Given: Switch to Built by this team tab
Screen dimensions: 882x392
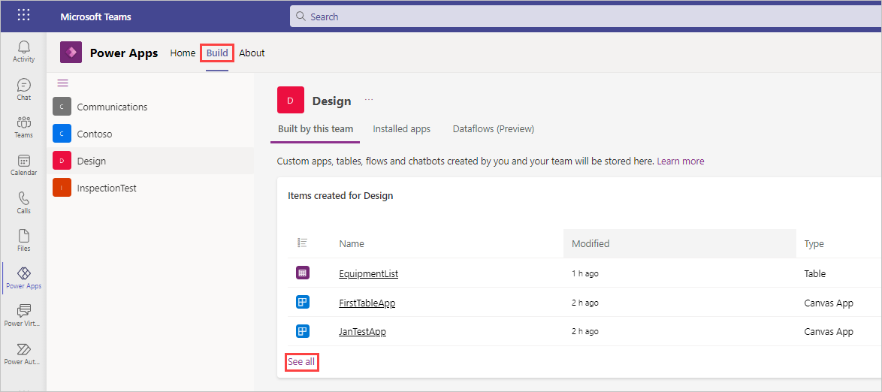Looking at the screenshot, I should tap(316, 129).
